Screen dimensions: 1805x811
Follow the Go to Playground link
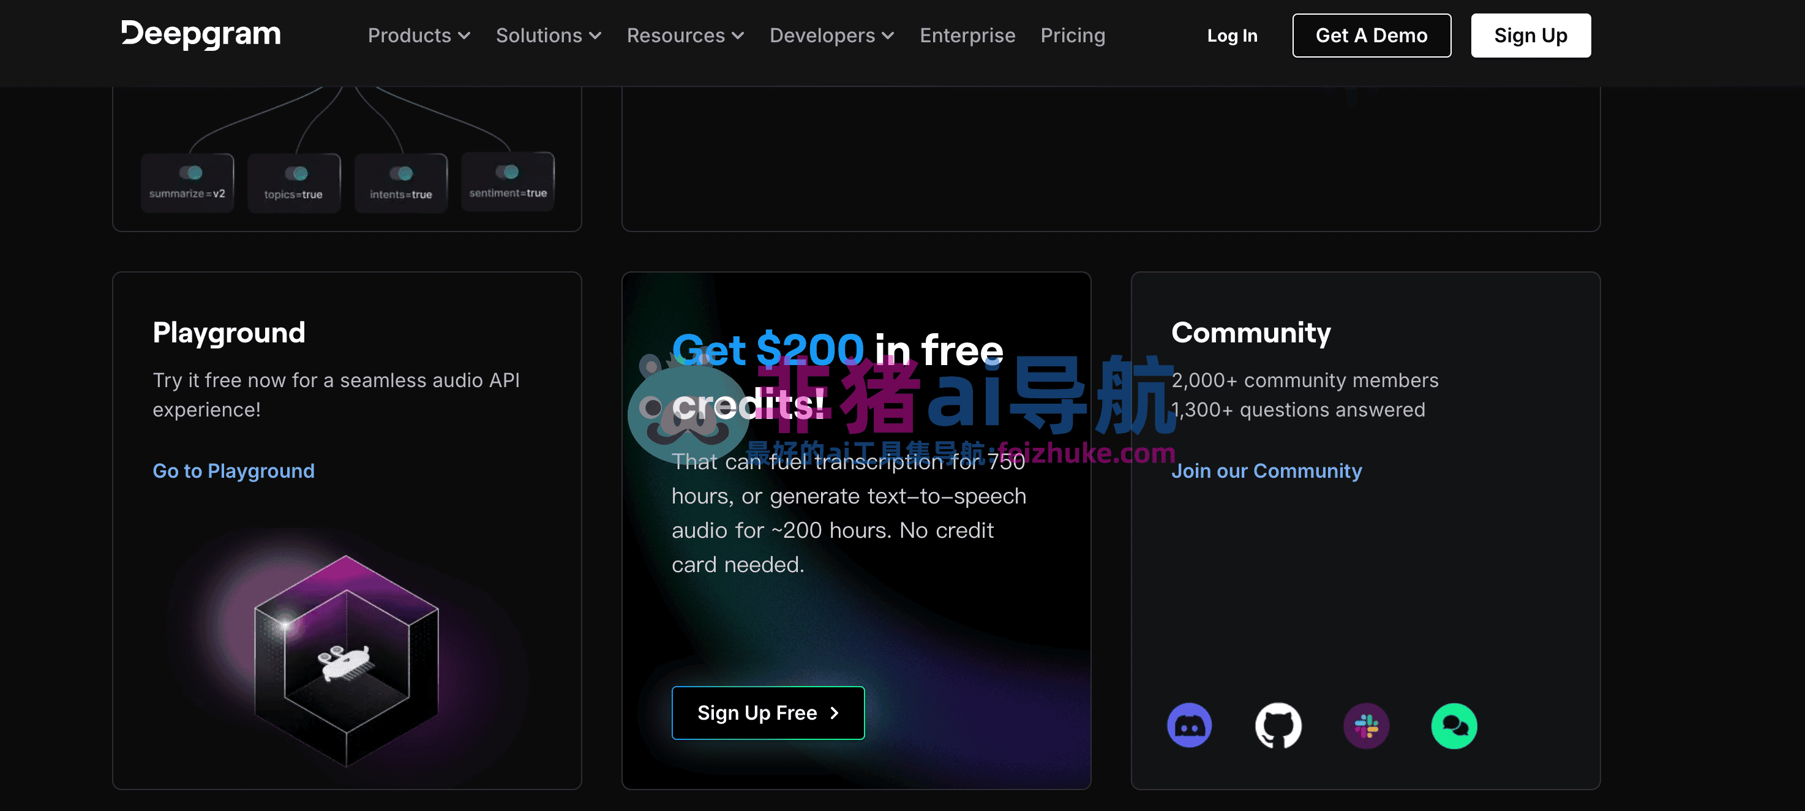point(233,470)
